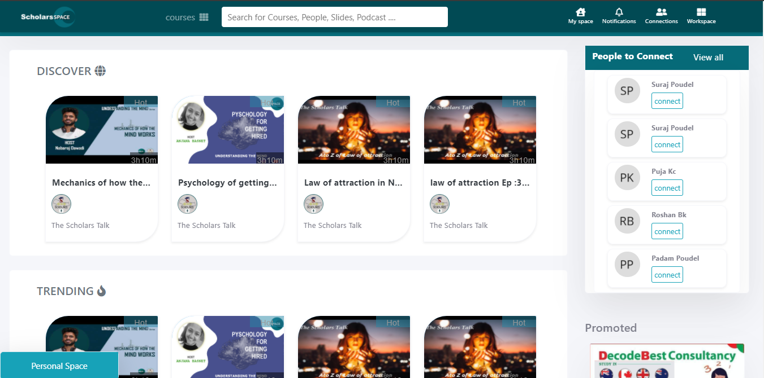Open the Workspace icon
The height and width of the screenshot is (378, 764).
(701, 16)
